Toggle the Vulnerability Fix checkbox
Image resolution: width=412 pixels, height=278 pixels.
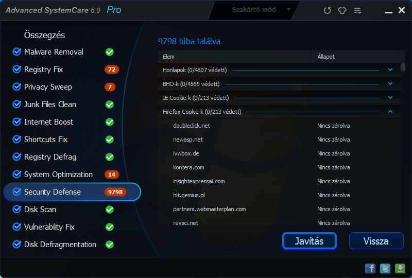click(17, 227)
